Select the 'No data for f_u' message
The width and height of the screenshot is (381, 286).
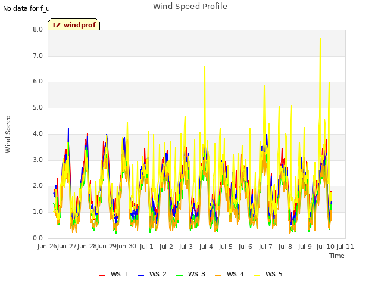[26, 8]
